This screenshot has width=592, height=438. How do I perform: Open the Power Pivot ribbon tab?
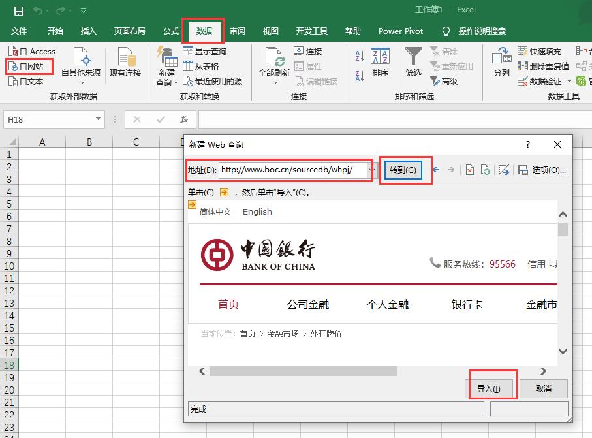point(399,31)
